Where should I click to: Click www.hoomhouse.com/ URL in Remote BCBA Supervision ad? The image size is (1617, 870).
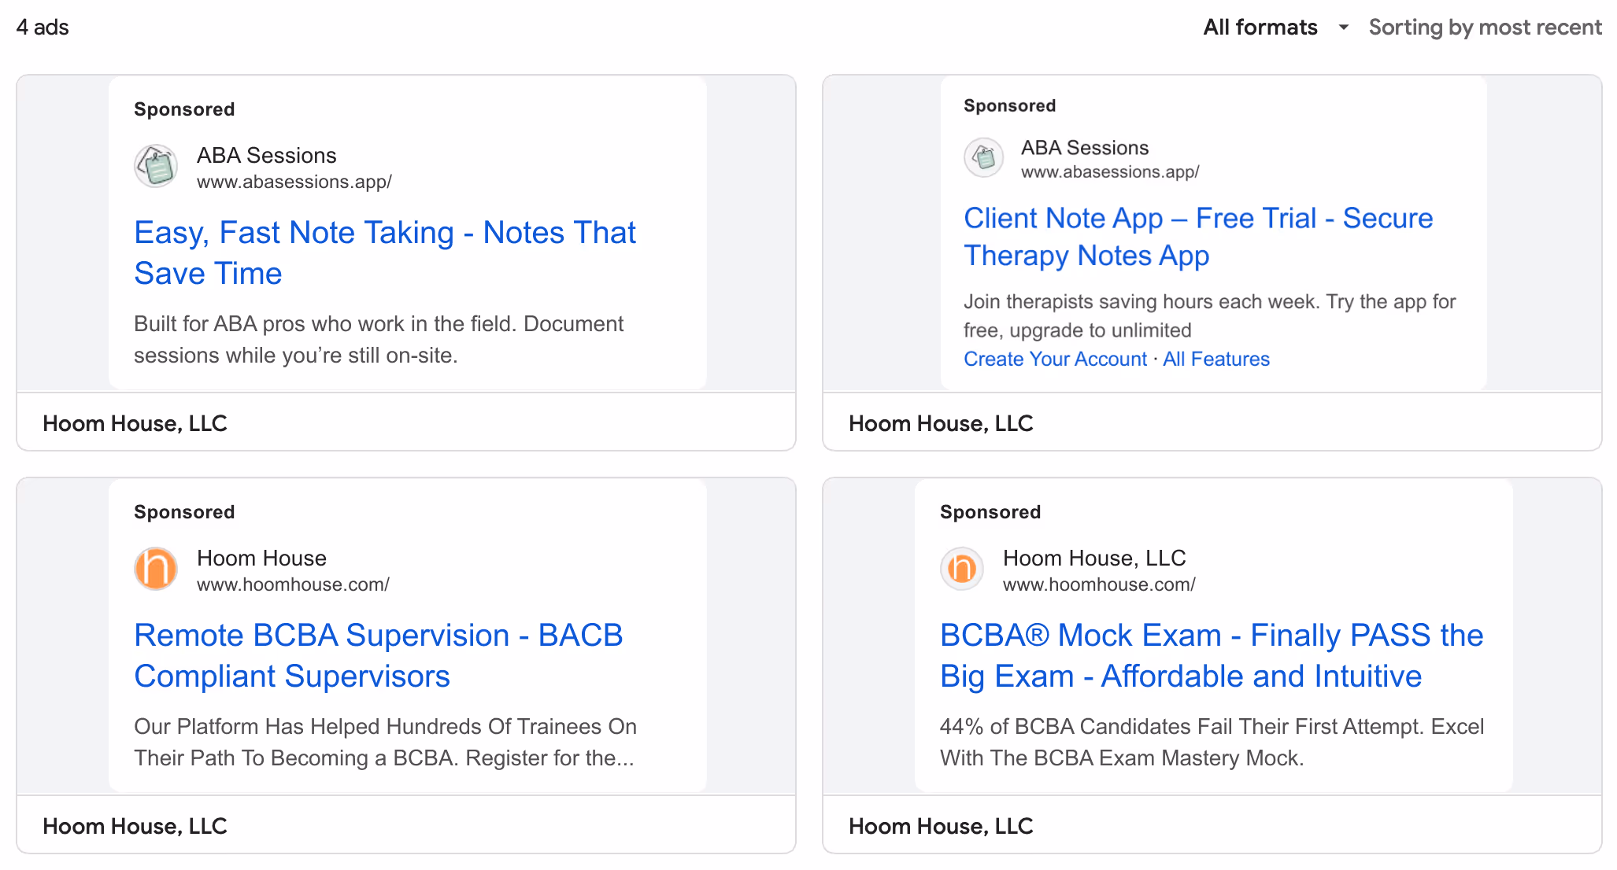coord(293,584)
